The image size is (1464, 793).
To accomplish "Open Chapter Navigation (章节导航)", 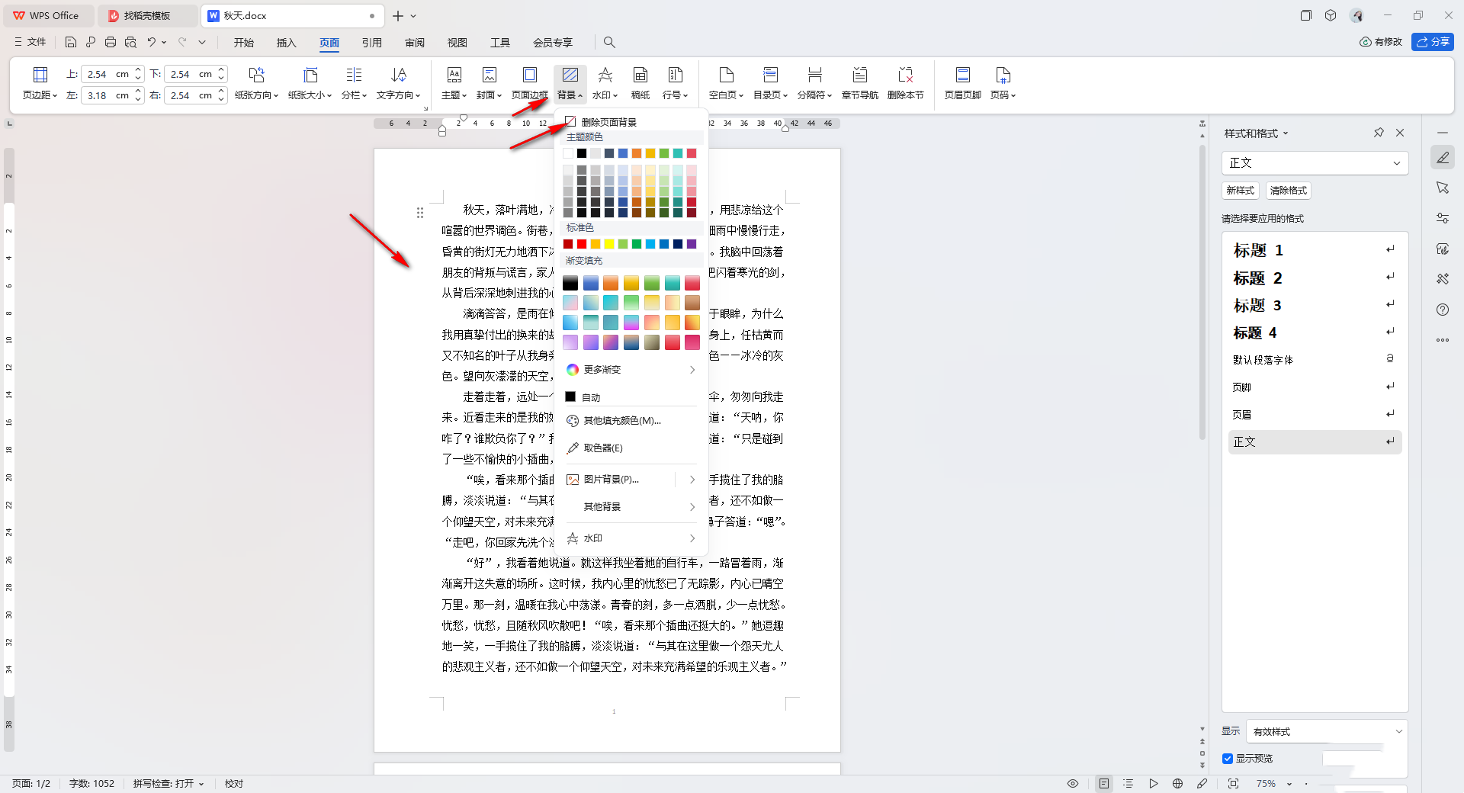I will point(860,83).
